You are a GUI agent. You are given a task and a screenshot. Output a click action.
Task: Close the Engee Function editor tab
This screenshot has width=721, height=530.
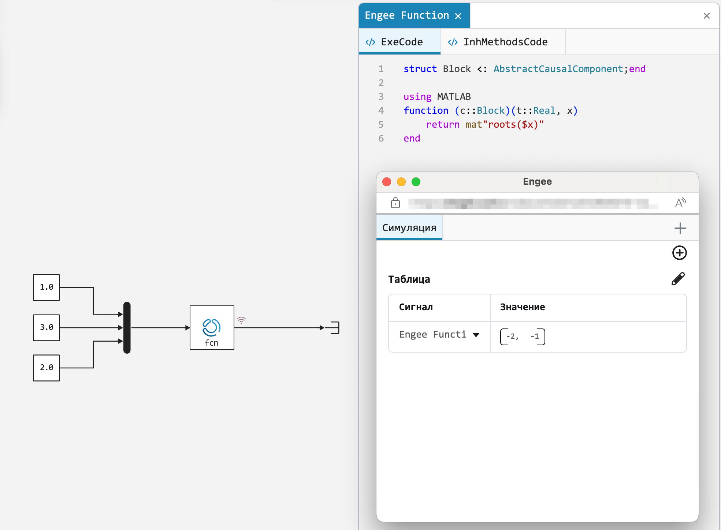458,16
